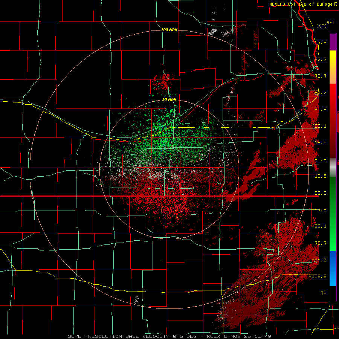Click the 45.6 value on the velocity scale
Image resolution: width=339 pixels, height=339 pixels.
tap(321, 109)
